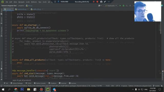Open the Navigate menu

(x=21, y=2)
